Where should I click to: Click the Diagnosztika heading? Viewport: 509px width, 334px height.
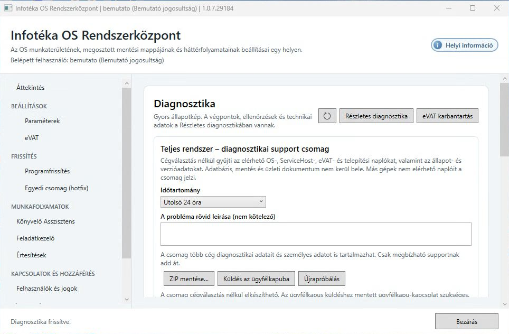184,104
